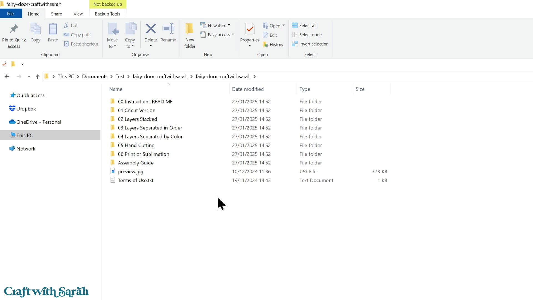Click Documents in the breadcrumb path
This screenshot has height=300, width=533.
click(x=95, y=76)
